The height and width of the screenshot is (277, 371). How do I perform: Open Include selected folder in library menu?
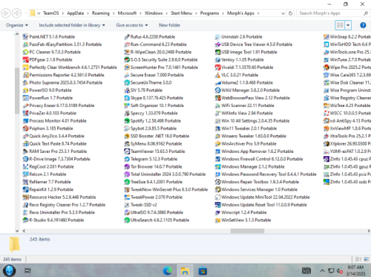click(x=72, y=25)
